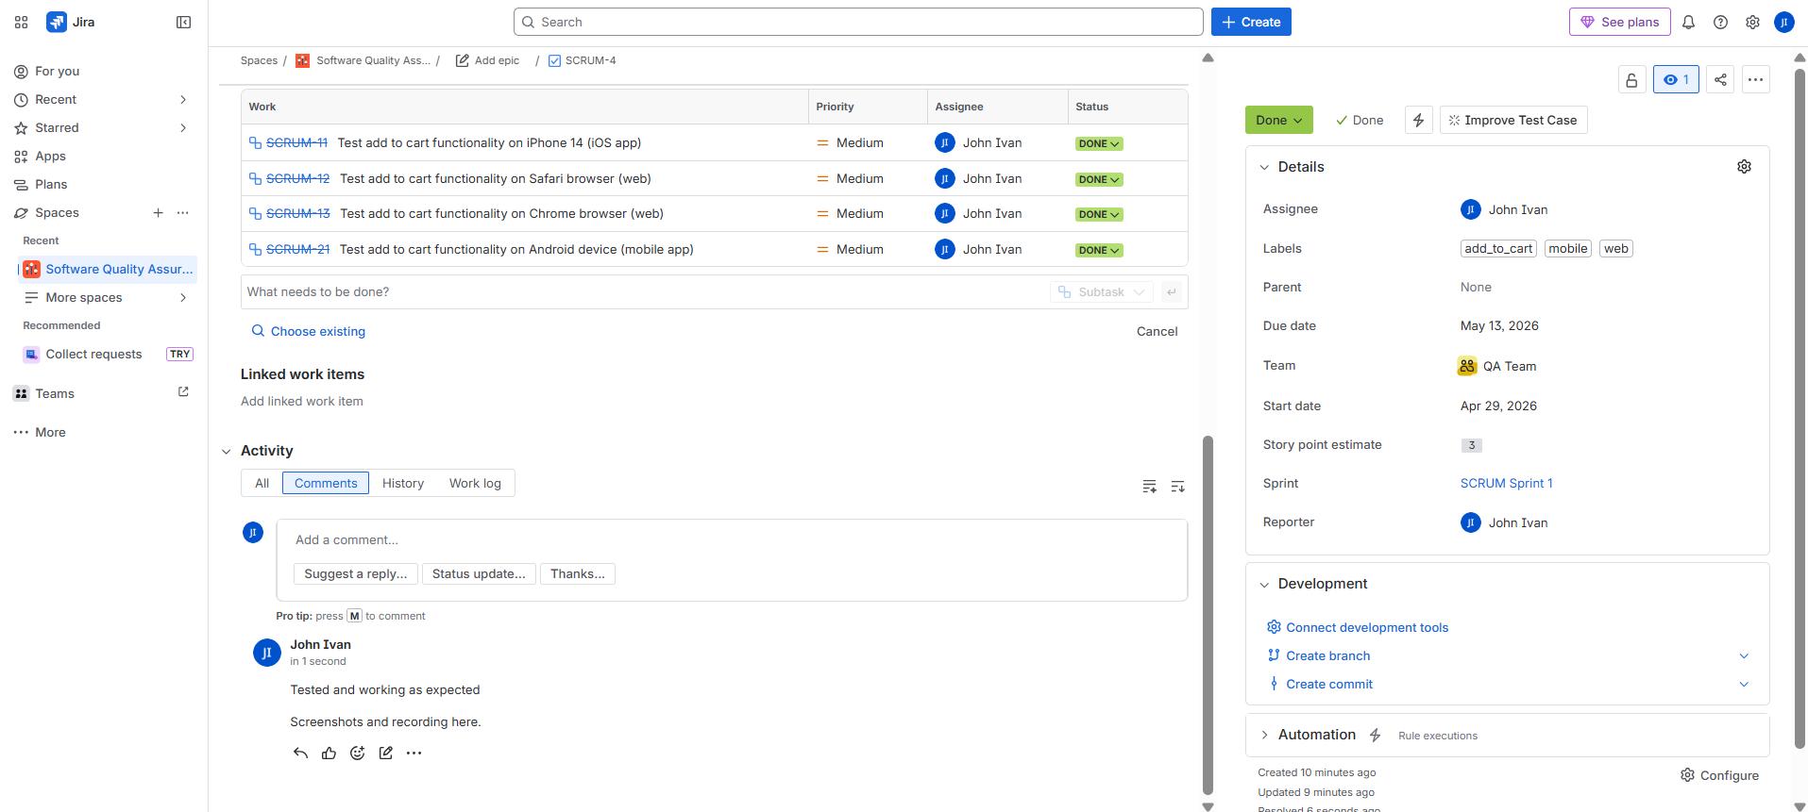This screenshot has height=812, width=1808.
Task: Collapse the sidebar with the panel icon
Action: click(x=184, y=22)
